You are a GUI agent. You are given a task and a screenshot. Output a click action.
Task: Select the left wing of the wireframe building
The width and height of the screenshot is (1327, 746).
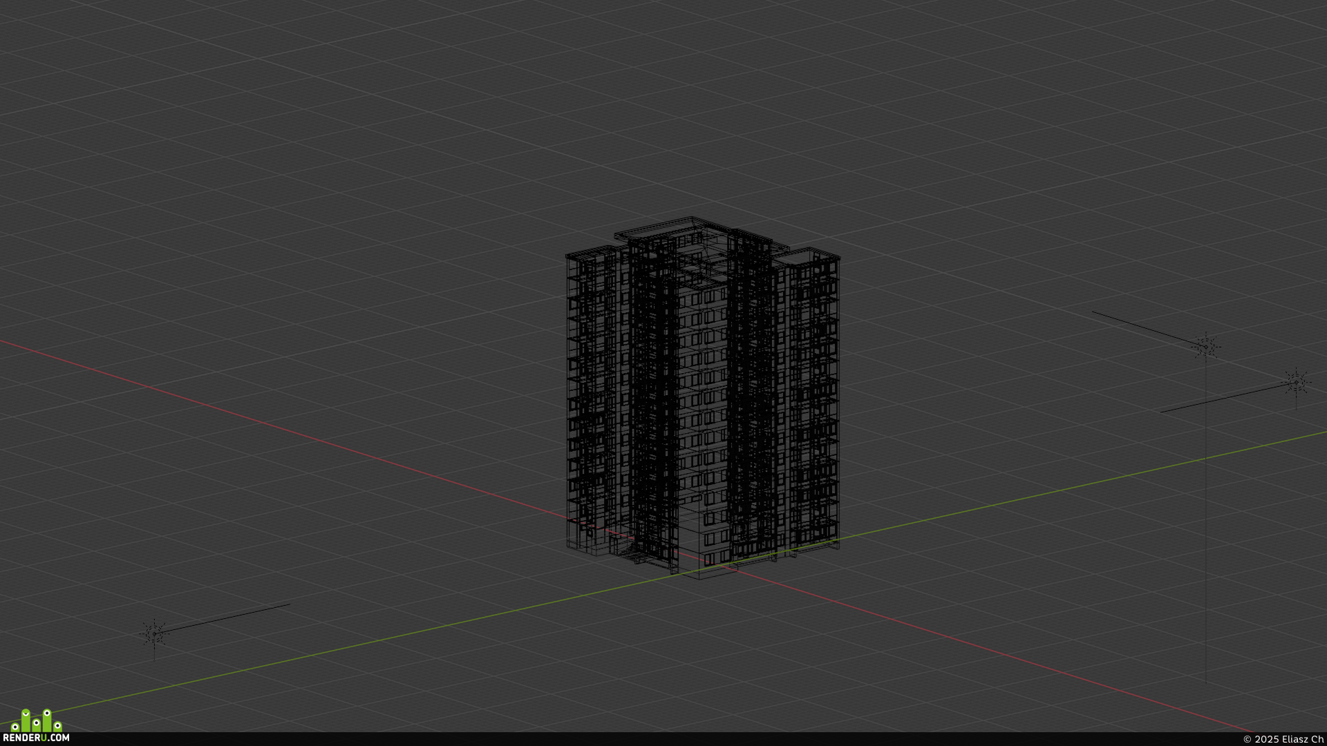(x=592, y=401)
